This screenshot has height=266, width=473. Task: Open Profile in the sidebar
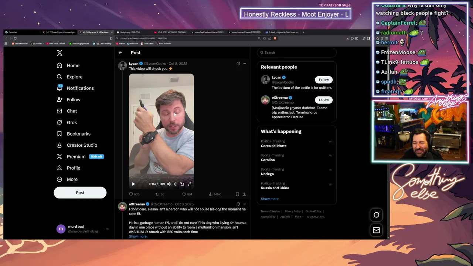(69, 168)
